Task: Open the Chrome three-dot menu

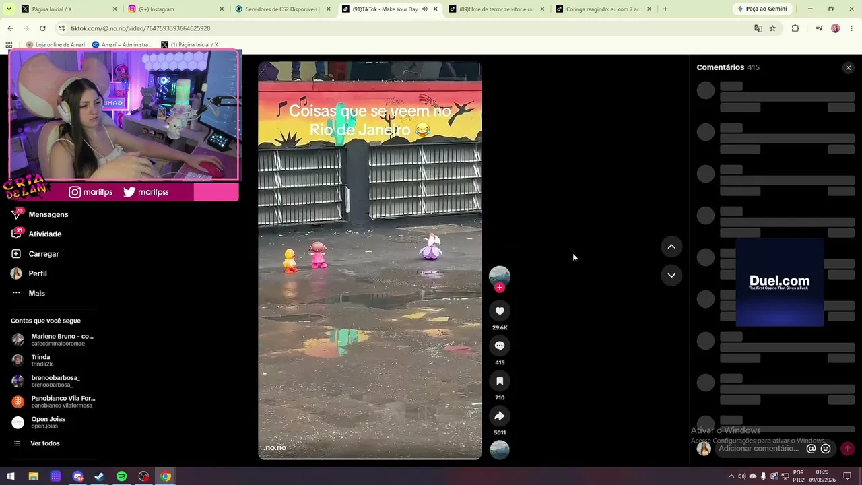Action: pyautogui.click(x=852, y=28)
